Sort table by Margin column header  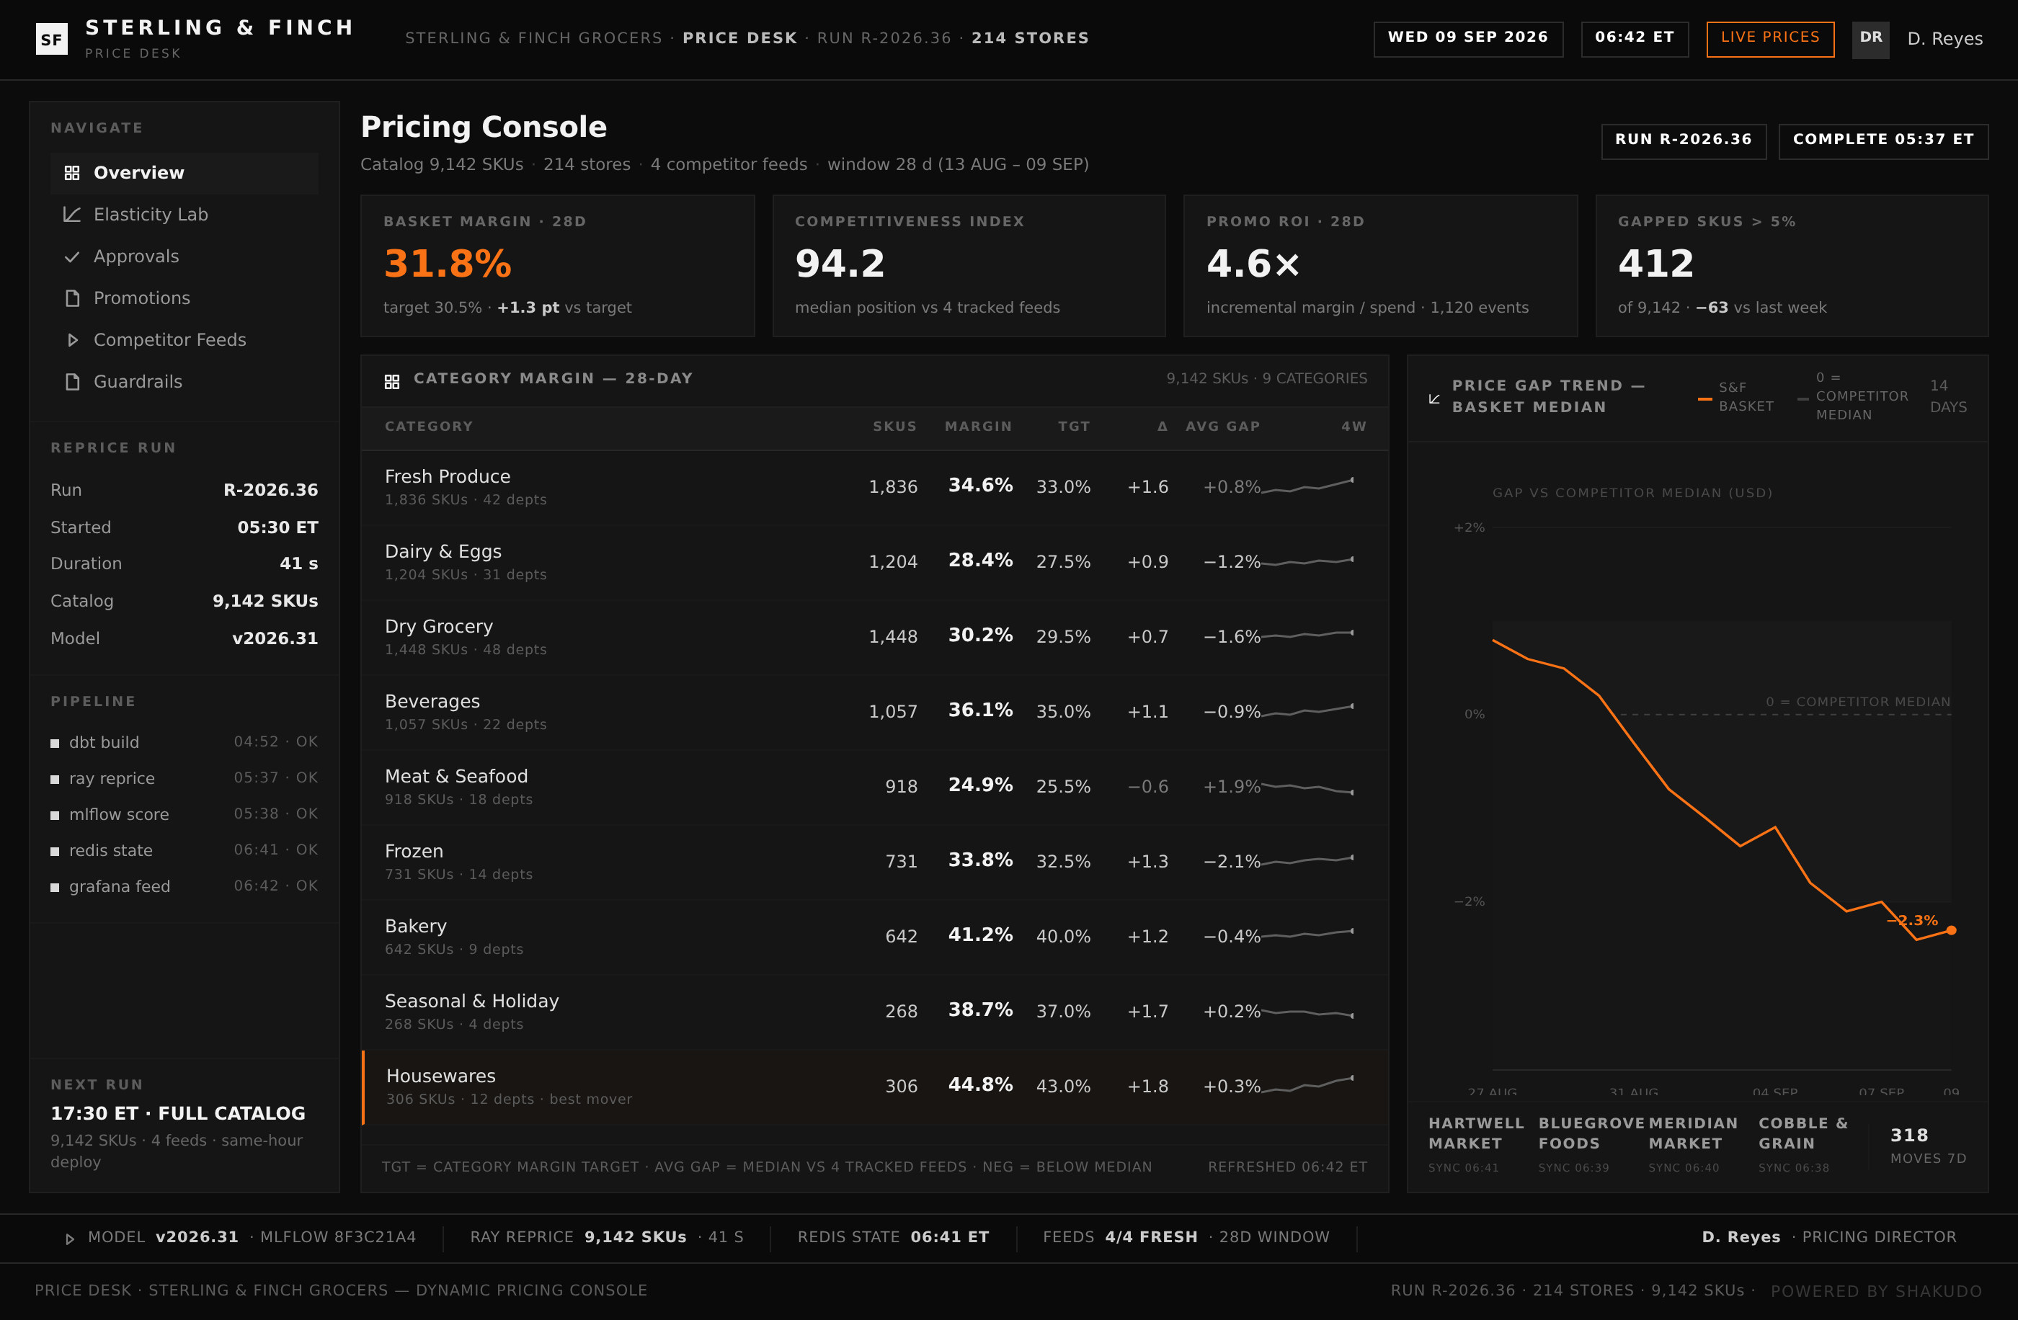tap(977, 427)
